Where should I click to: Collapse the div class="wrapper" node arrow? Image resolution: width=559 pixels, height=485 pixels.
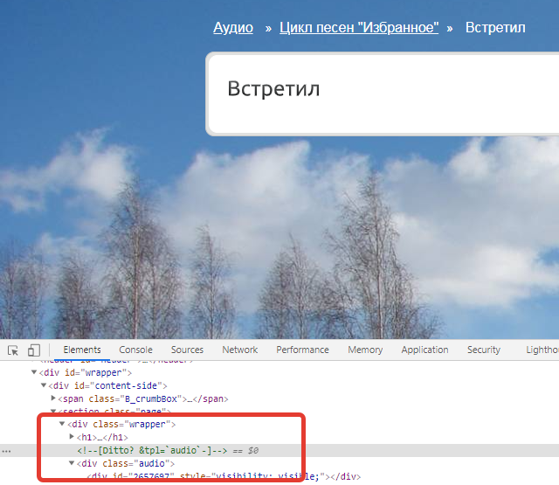pyautogui.click(x=62, y=424)
